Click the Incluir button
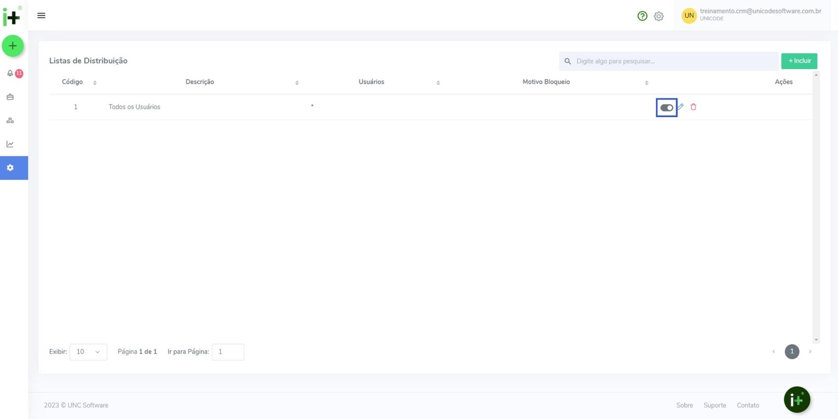This screenshot has width=838, height=419. pyautogui.click(x=799, y=61)
